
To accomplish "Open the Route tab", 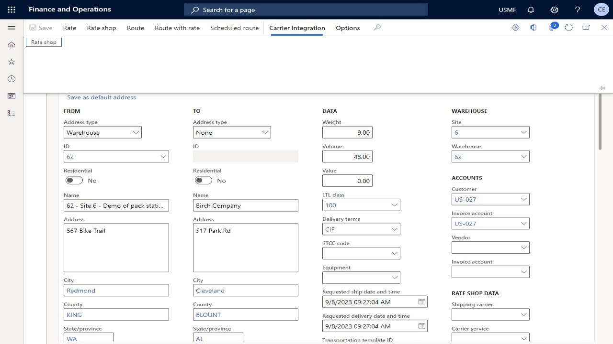I will (x=136, y=28).
